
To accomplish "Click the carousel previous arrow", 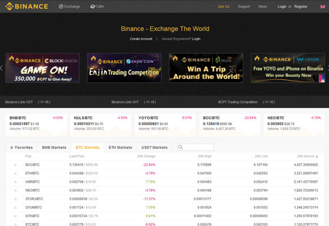I will (x=1, y=68).
